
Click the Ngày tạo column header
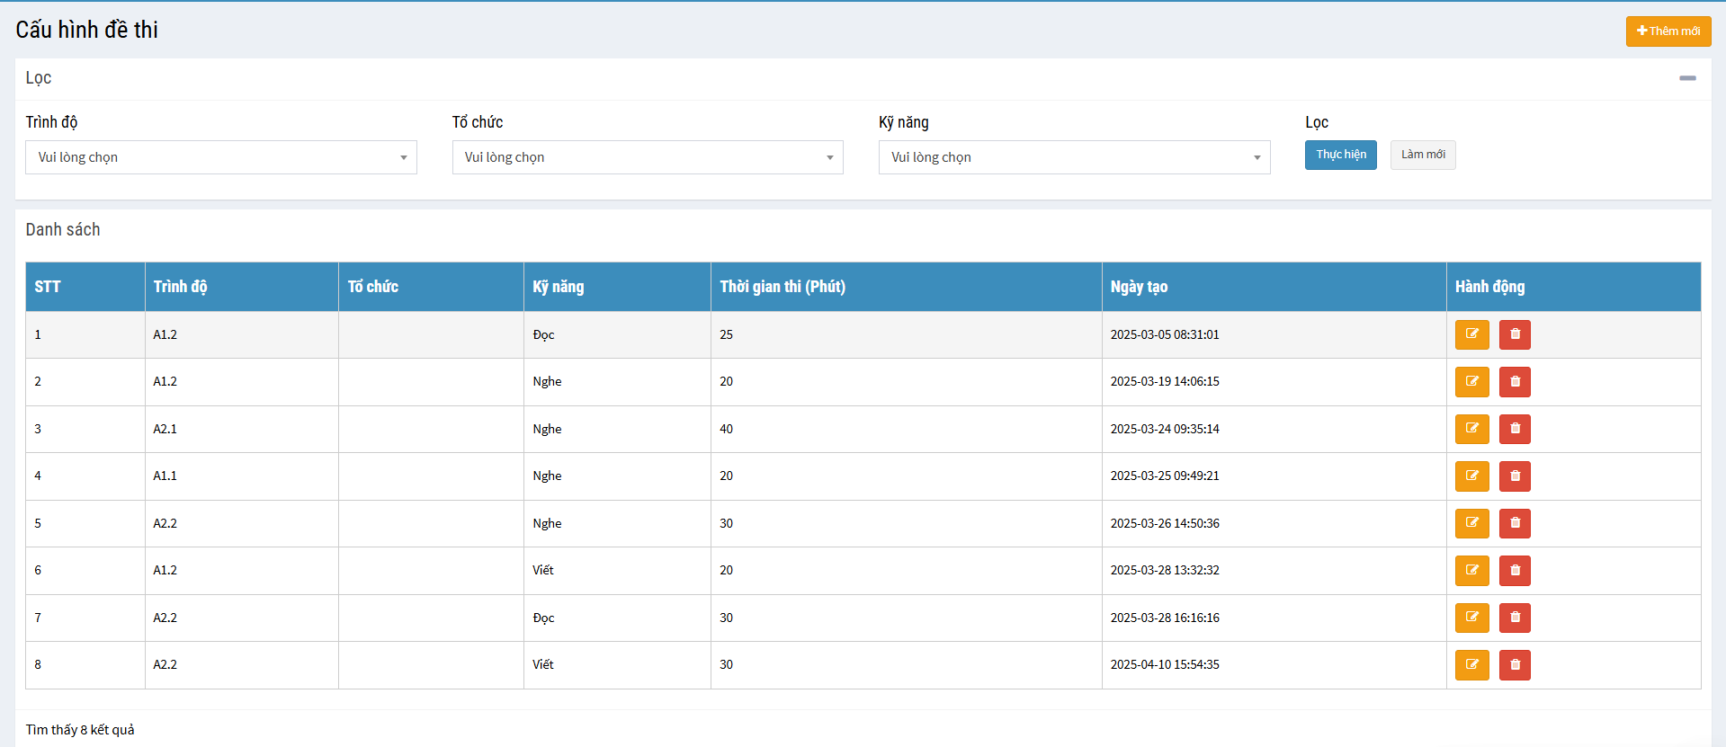click(x=1139, y=287)
